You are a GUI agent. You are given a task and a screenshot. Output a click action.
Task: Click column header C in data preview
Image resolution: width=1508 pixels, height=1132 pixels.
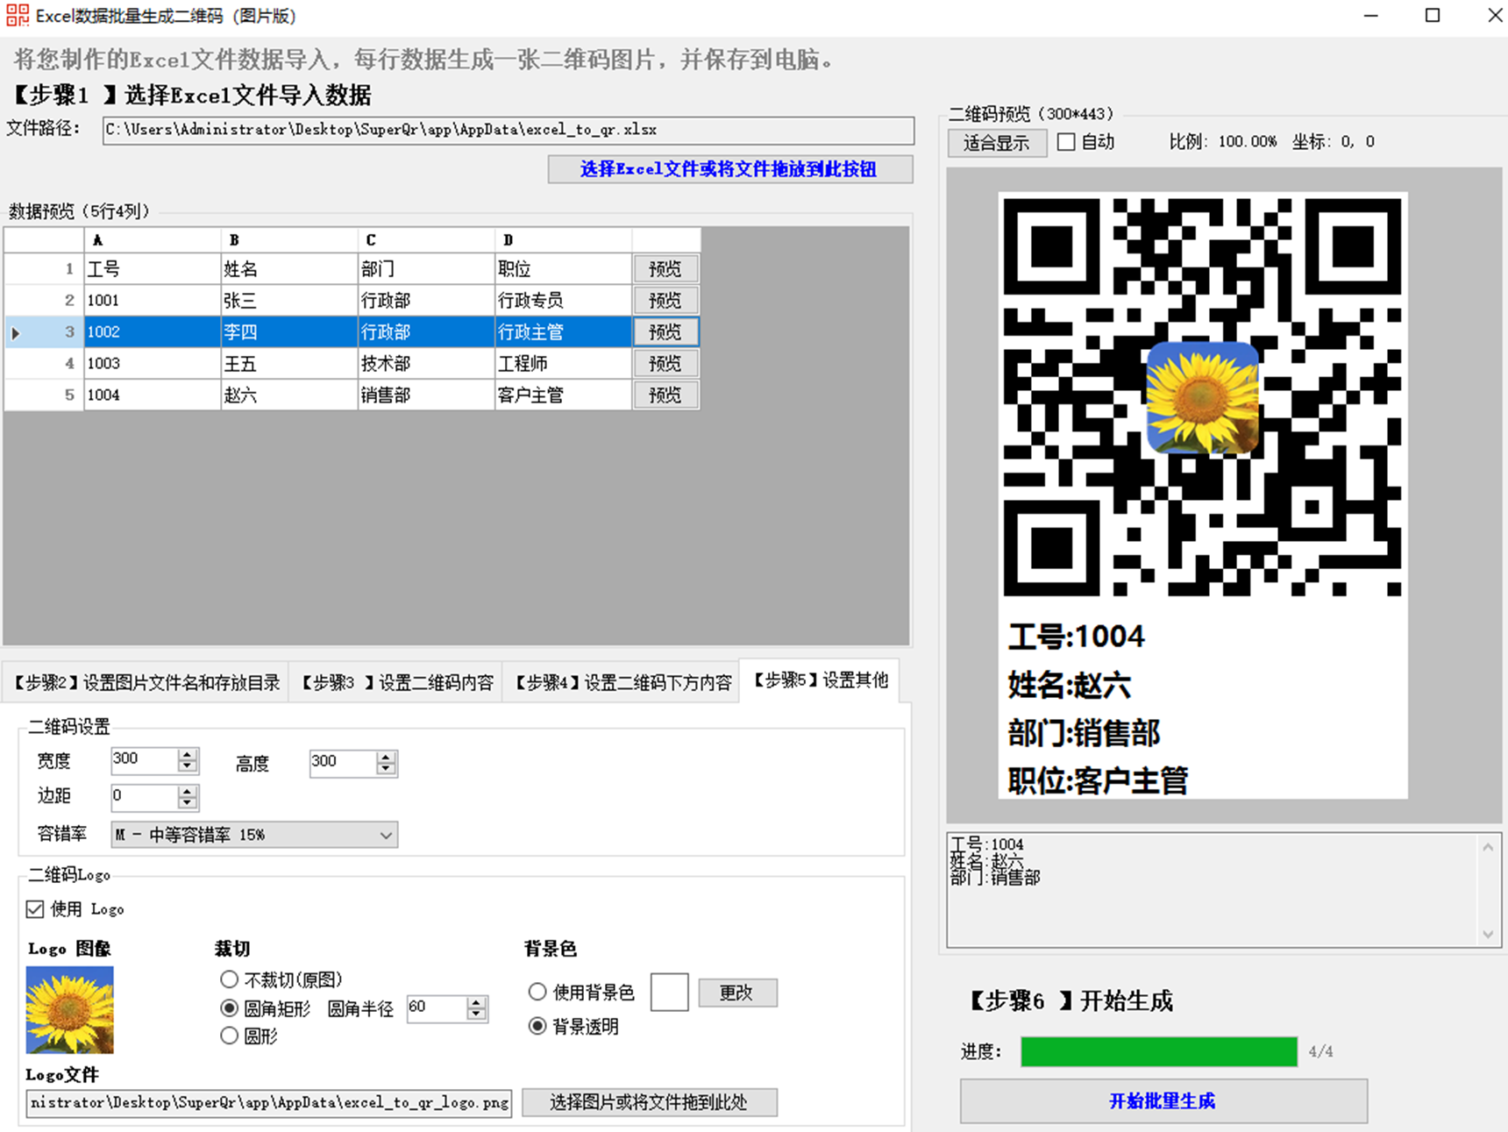pyautogui.click(x=426, y=239)
